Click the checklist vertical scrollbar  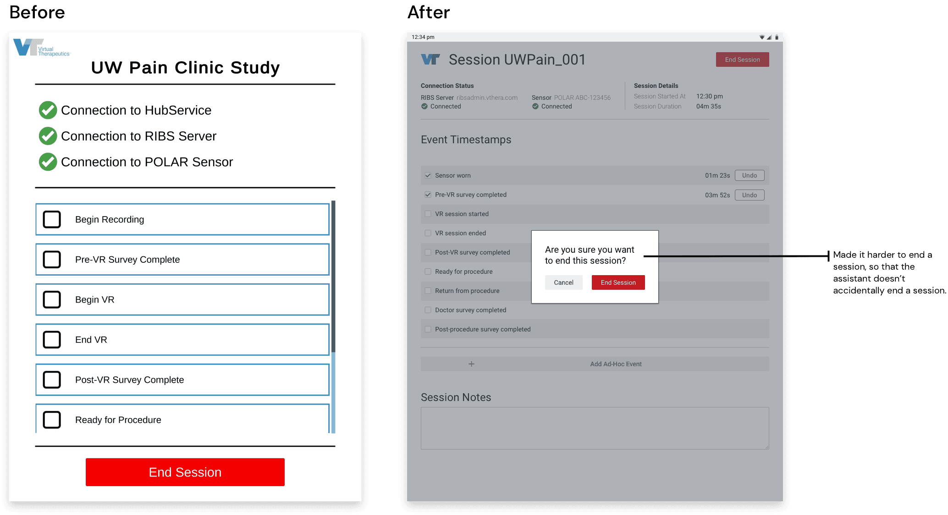click(x=333, y=275)
